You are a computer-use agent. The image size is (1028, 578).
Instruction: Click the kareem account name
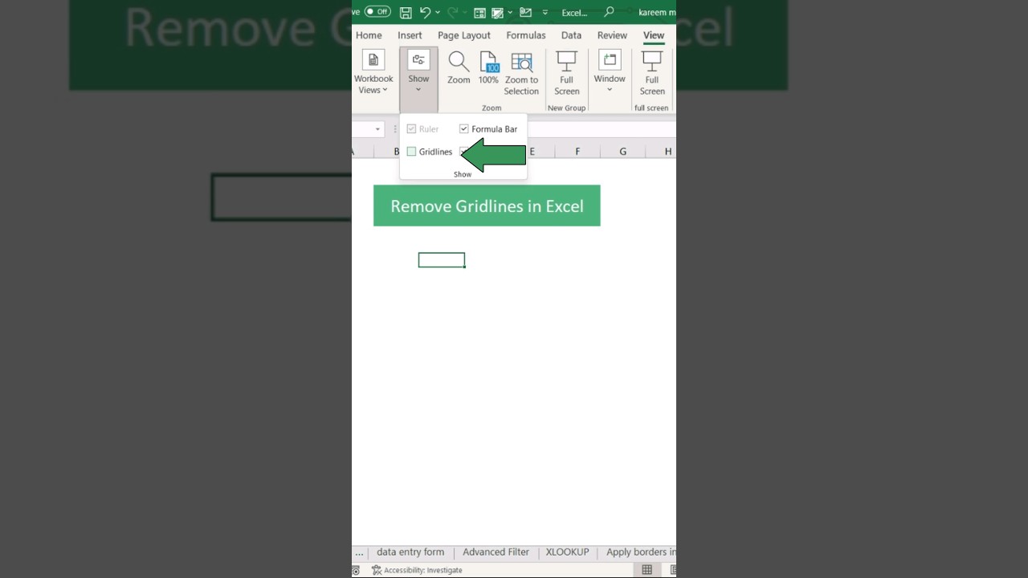point(657,13)
